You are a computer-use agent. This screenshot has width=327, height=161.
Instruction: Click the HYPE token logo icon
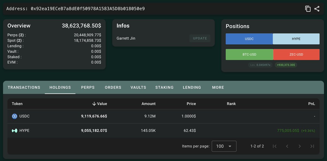tap(15, 131)
